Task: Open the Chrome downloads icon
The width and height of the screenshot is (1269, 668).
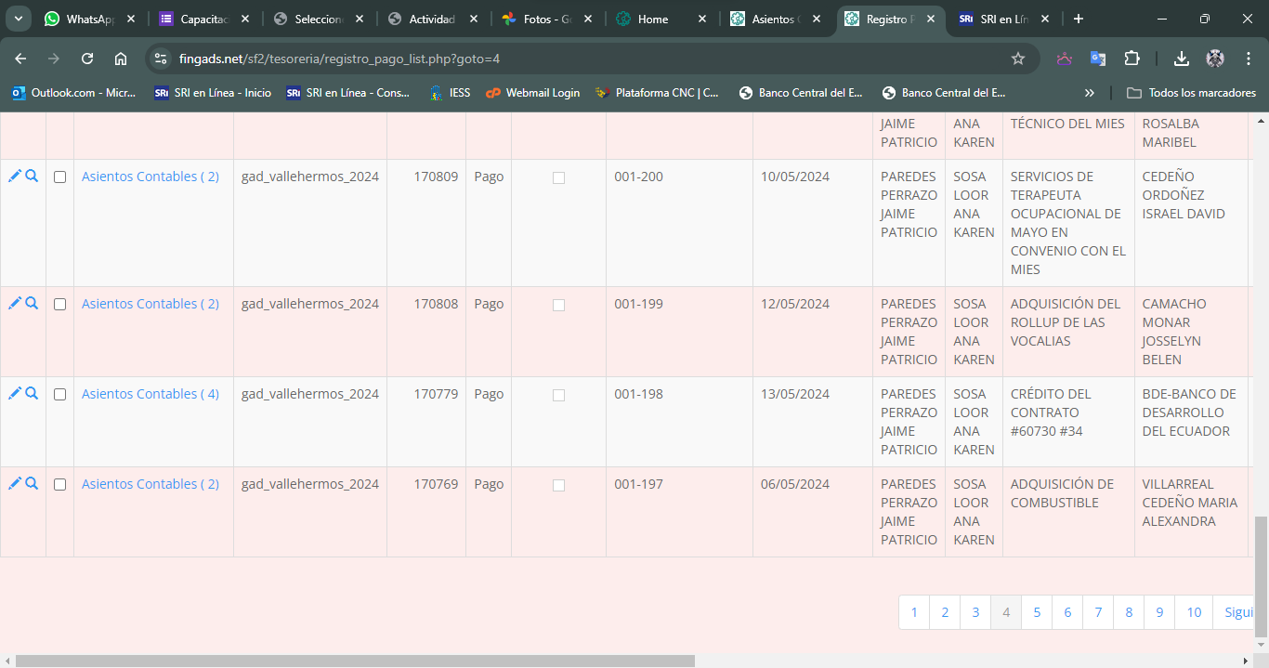Action: 1182,59
